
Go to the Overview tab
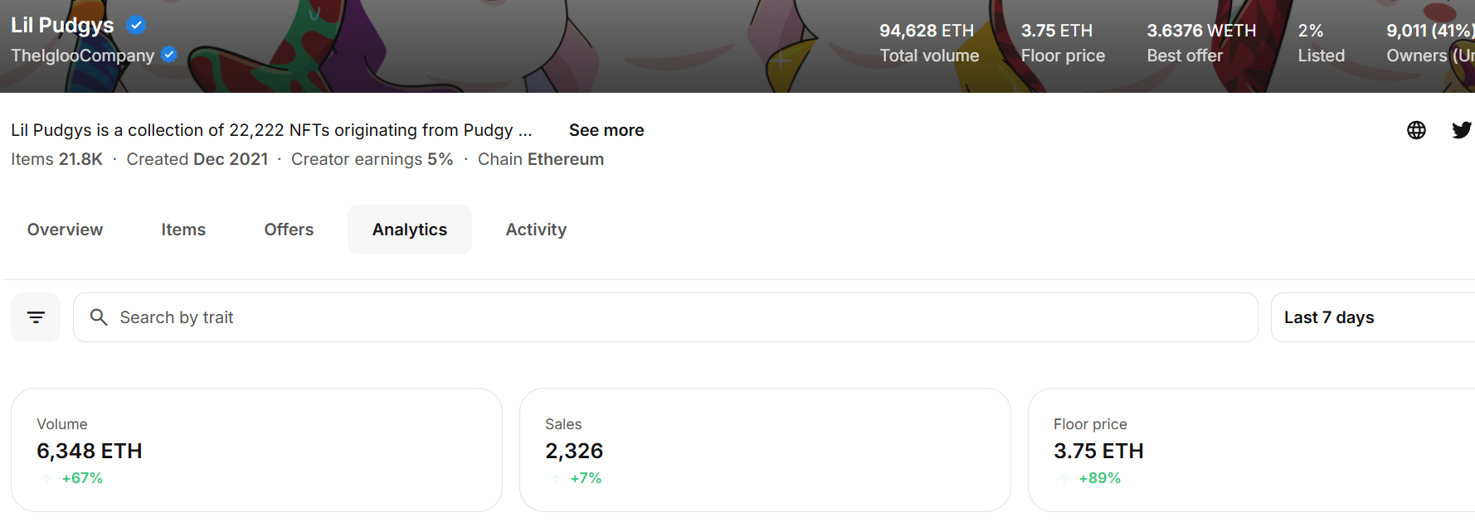pos(65,230)
